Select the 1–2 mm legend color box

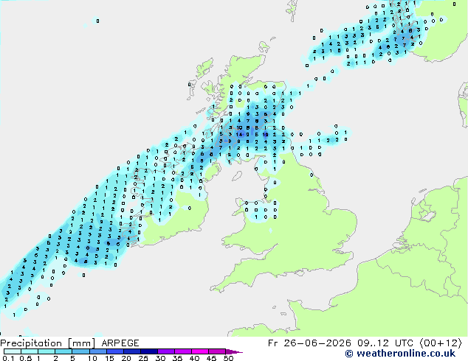pyautogui.click(x=47, y=351)
